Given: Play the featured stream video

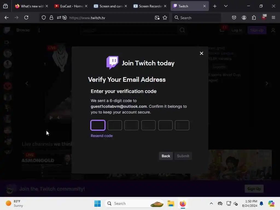Looking at the screenshot, I should click(51, 118).
